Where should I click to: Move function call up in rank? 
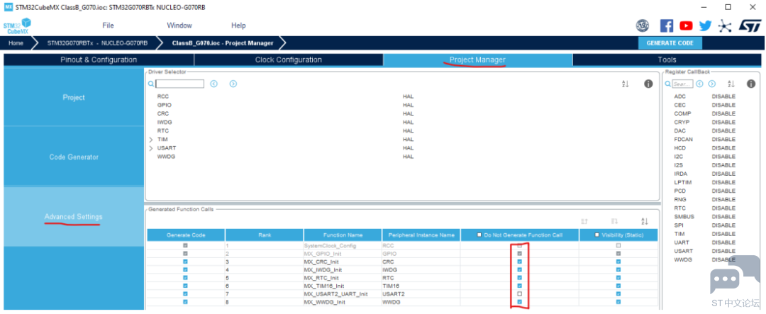pos(584,221)
